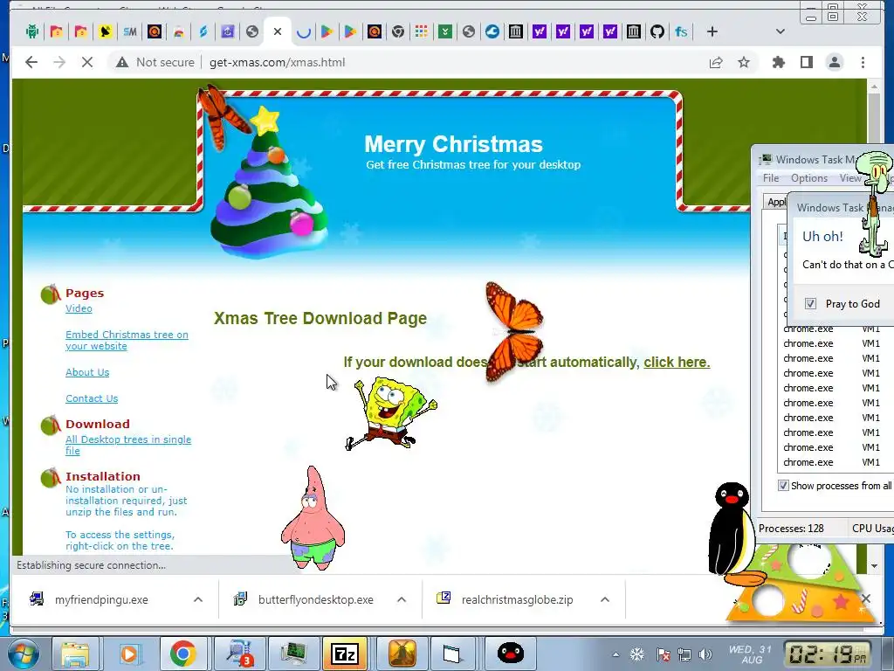Switch to Google Chrome in the taskbar
Screen dimensions: 894x671
pos(182,654)
